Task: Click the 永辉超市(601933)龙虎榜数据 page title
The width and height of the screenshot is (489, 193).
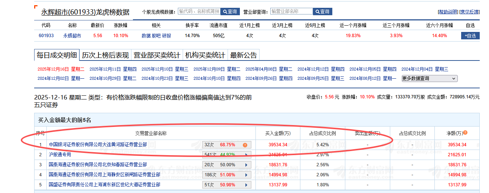Action: pos(85,12)
